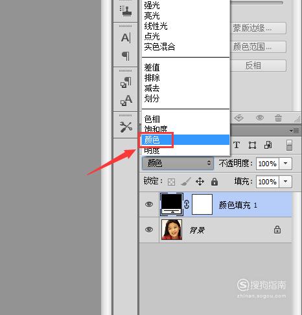Choose 色相 blend mode
Screen dimensions: 302x315
pos(186,119)
